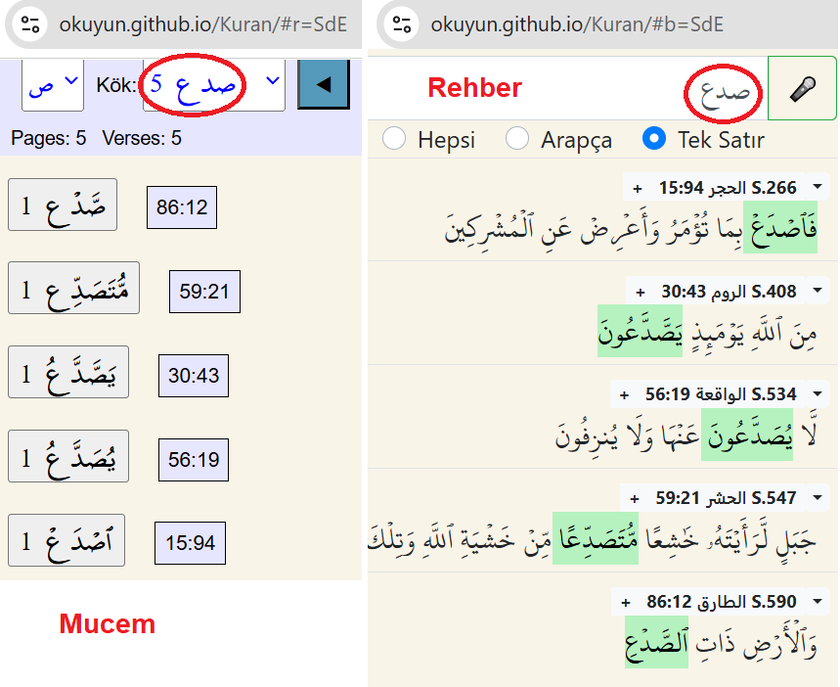Viewport: 840px width, 687px height.
Task: Click the plus icon beside verse 30:43
Action: tap(641, 292)
